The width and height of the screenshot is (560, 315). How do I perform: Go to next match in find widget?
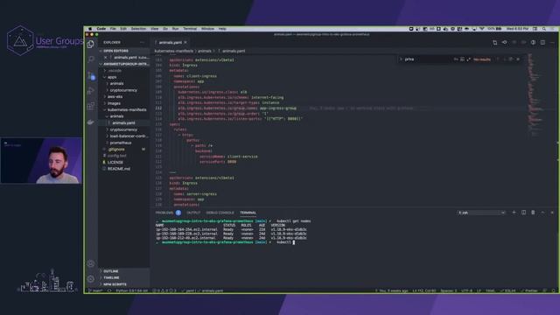pyautogui.click(x=505, y=59)
